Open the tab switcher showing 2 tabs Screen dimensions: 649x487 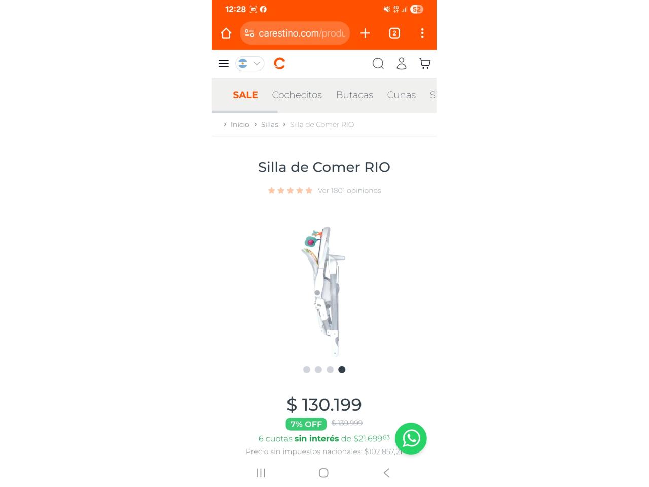tap(394, 33)
